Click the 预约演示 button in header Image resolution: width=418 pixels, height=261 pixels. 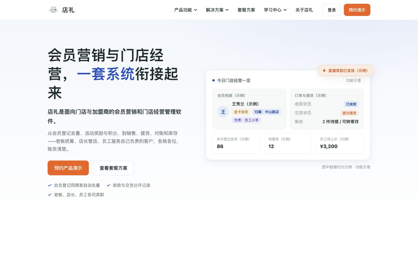pyautogui.click(x=357, y=10)
